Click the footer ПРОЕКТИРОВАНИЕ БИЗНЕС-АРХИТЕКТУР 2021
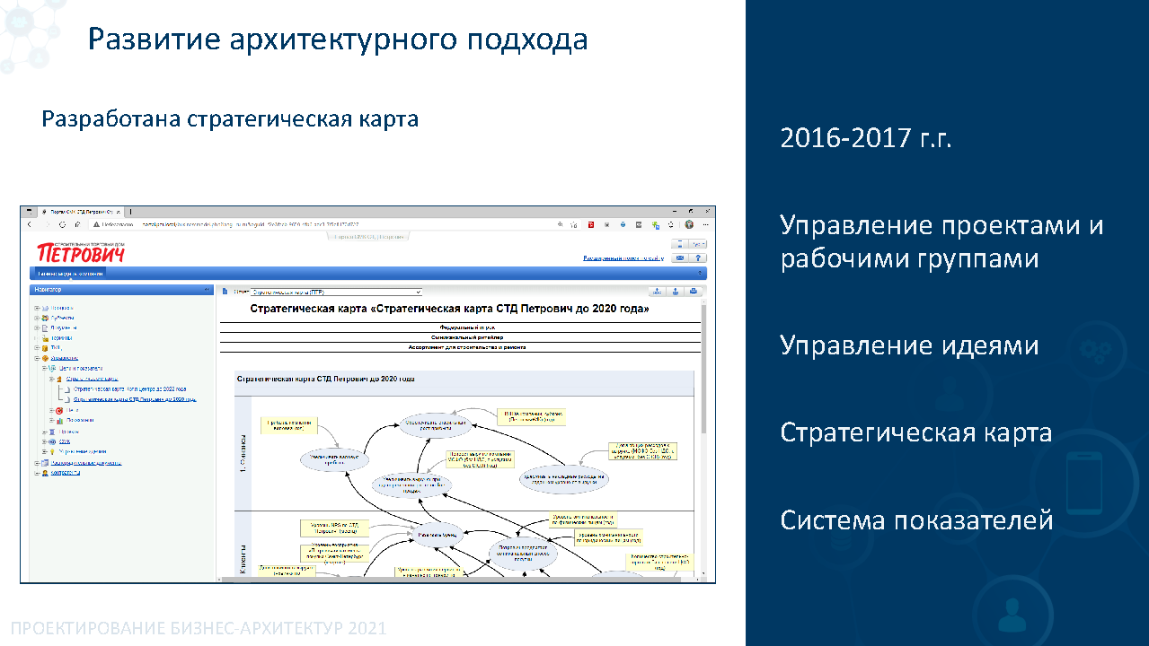 (x=199, y=628)
